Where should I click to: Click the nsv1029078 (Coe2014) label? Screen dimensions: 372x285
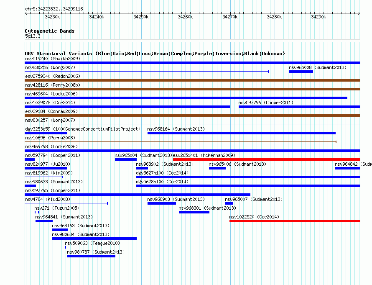tap(50, 103)
